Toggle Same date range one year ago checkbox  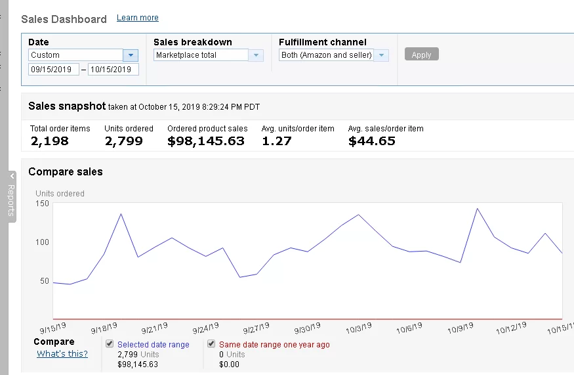[211, 343]
